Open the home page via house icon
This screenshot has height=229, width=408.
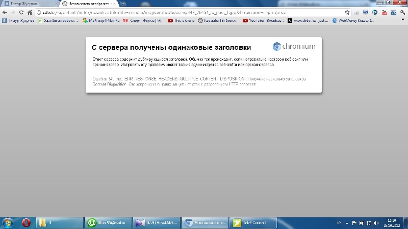[x=30, y=12]
